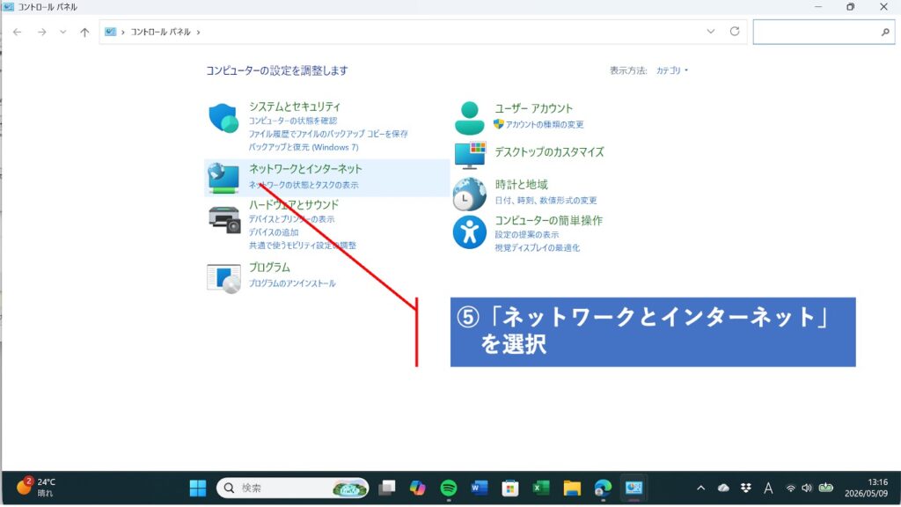The height and width of the screenshot is (507, 901).
Task: Select ネットワークとインターネット heading link
Action: point(305,169)
